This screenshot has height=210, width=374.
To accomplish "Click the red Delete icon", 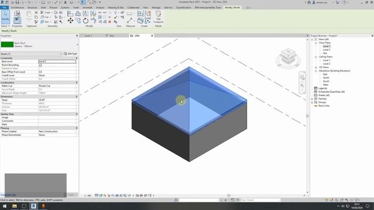I will click(x=110, y=22).
